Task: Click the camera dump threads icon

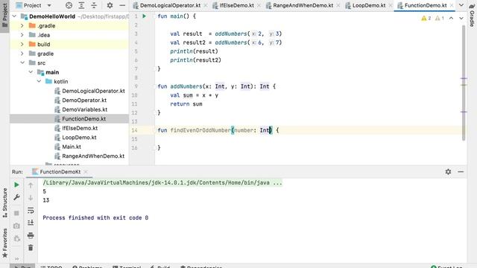Action: [16, 226]
